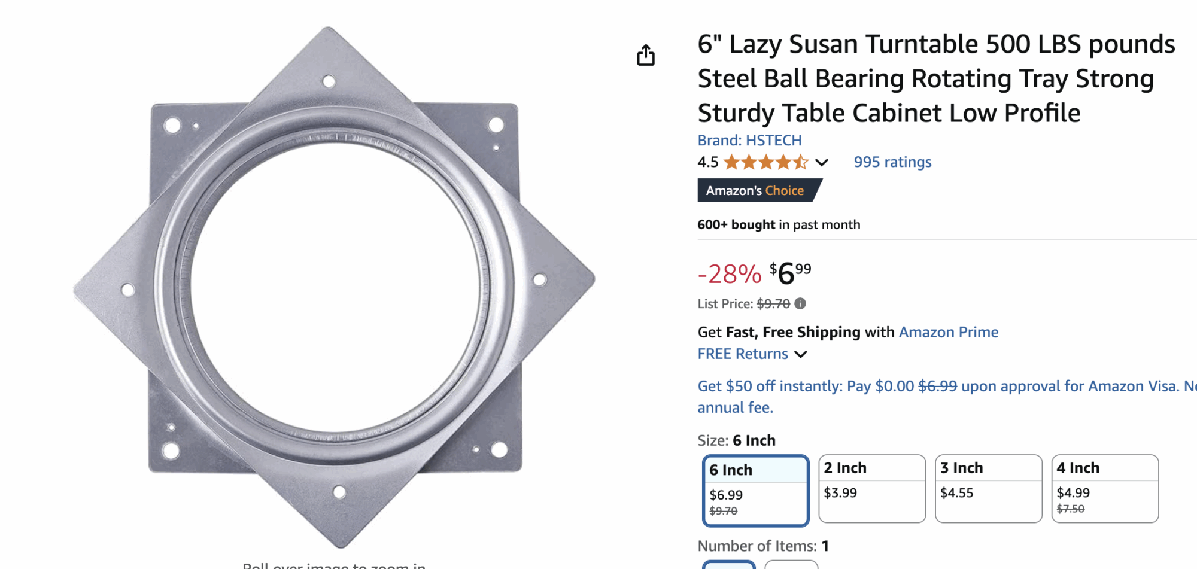Viewport: 1197px width, 569px height.
Task: Click the lazy Susan turntable product image
Action: [334, 287]
